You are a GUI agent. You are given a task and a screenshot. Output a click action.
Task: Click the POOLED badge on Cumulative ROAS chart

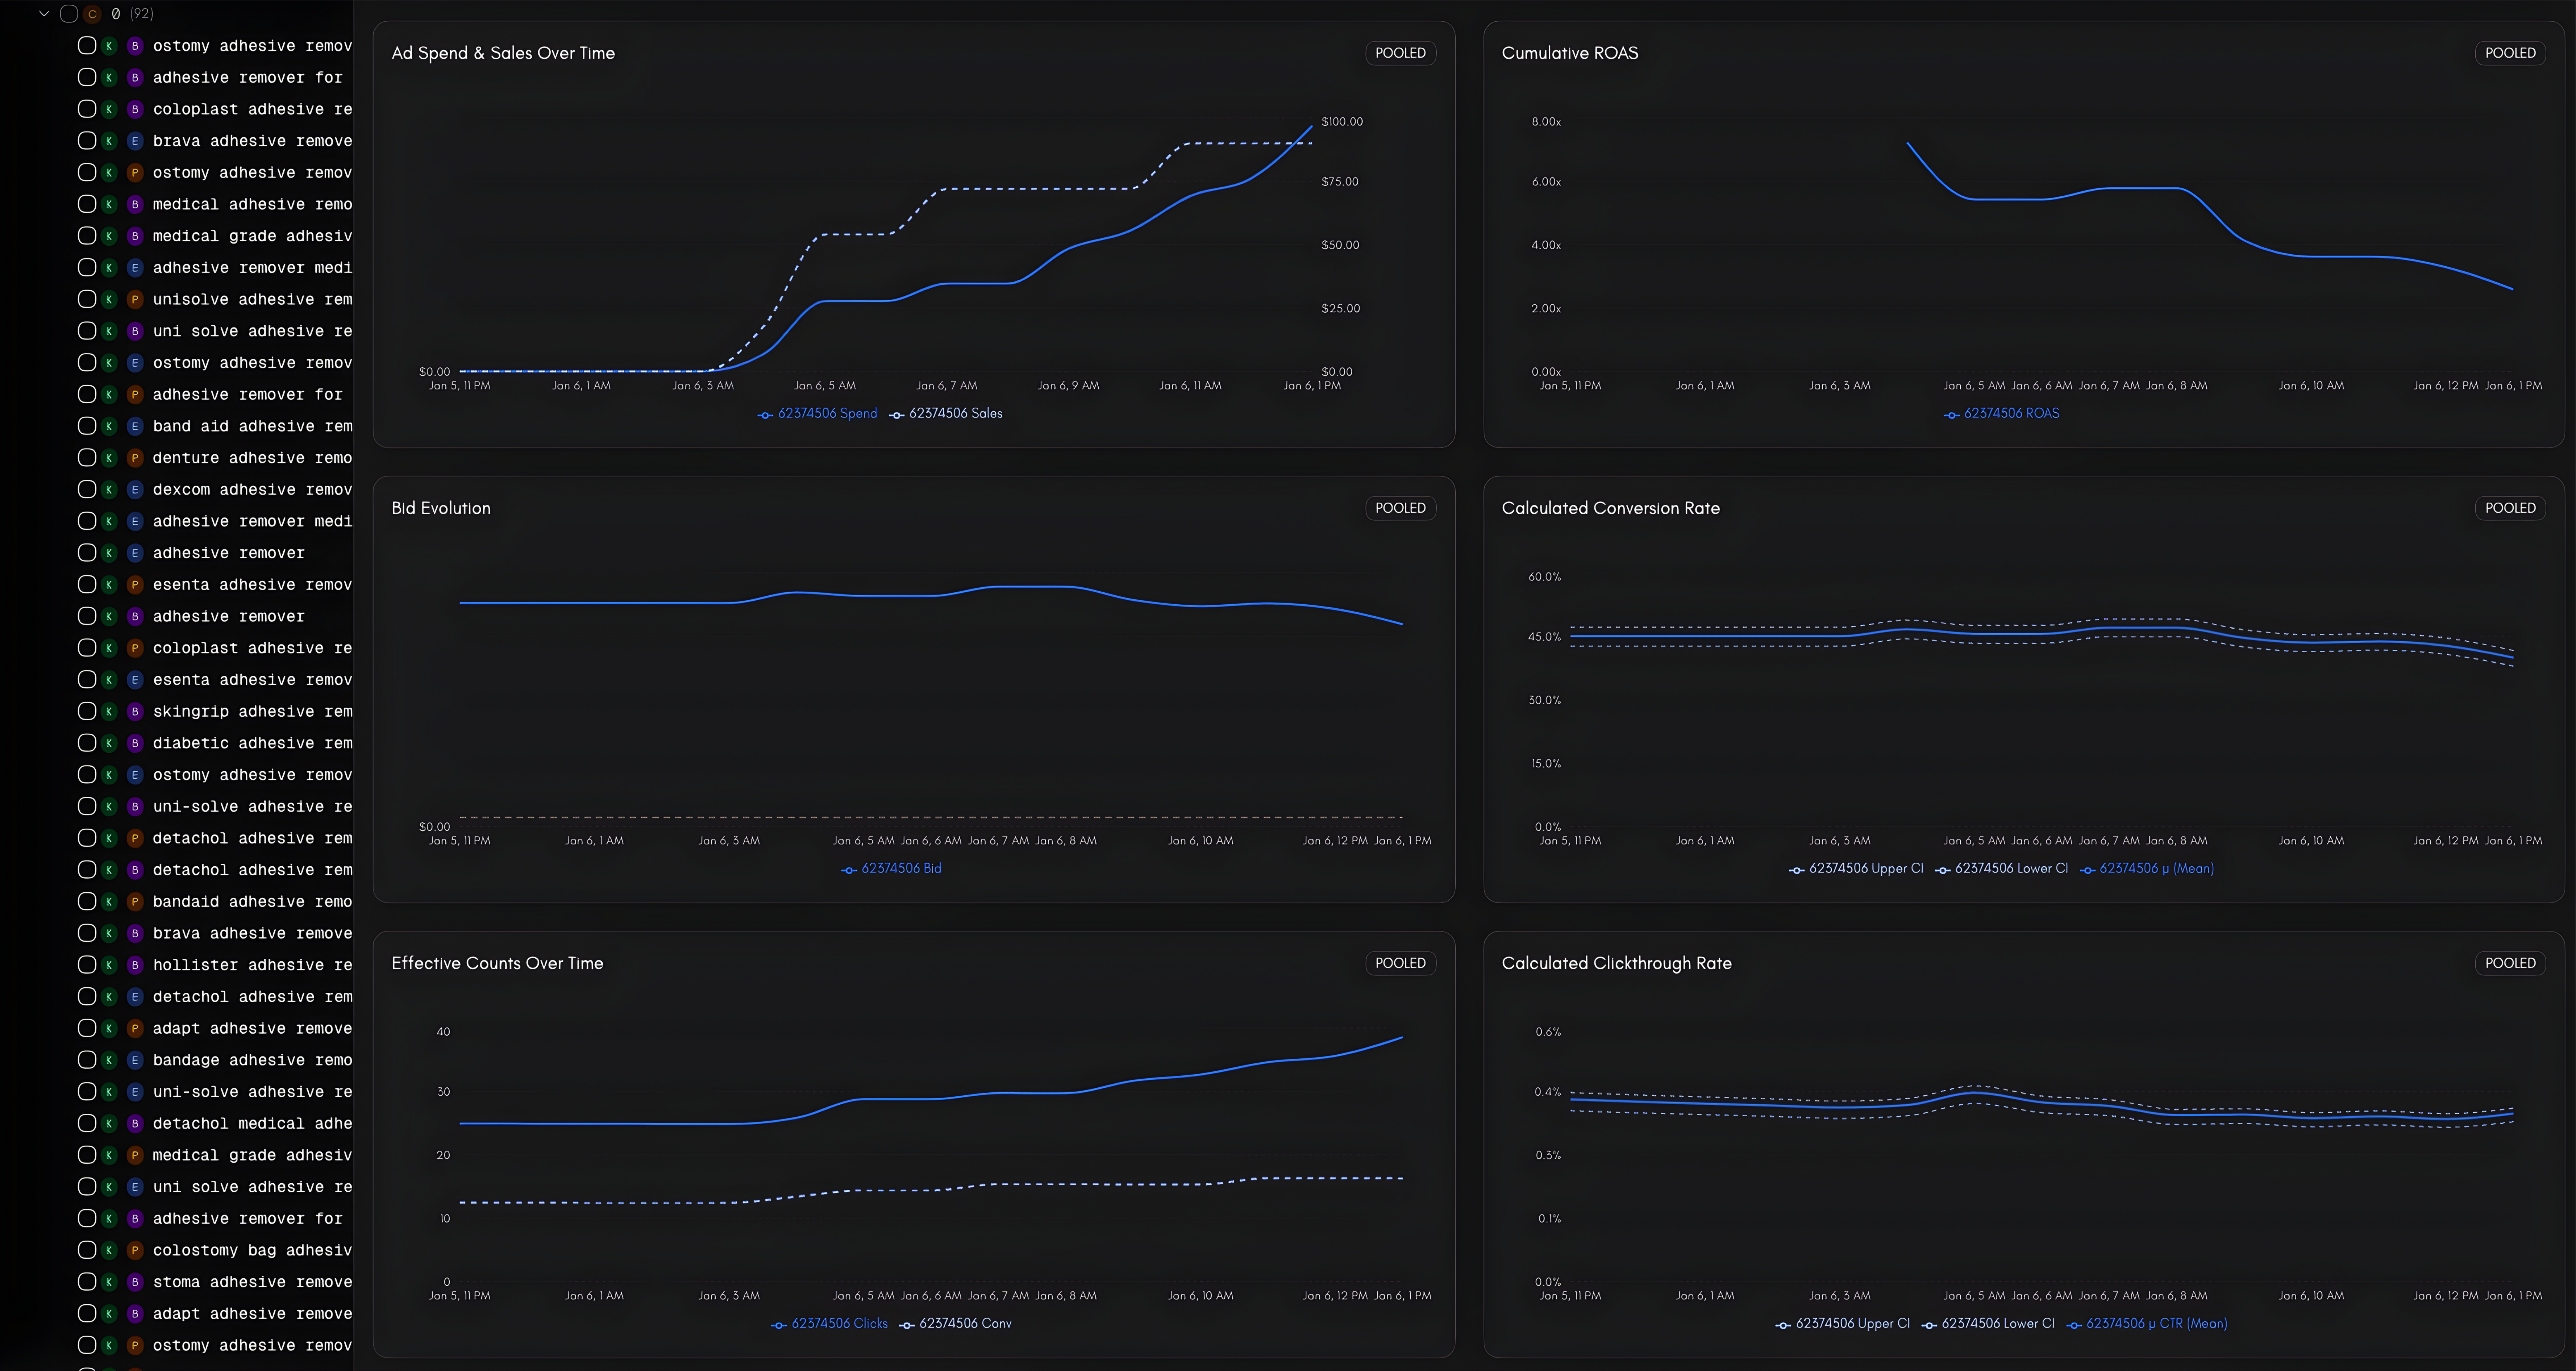point(2510,53)
